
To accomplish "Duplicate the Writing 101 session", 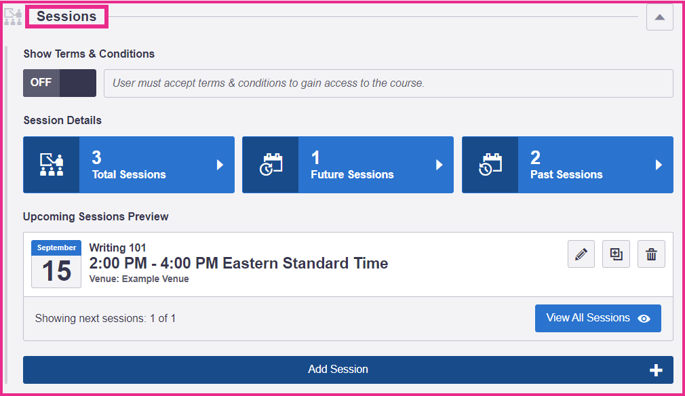I will coord(616,254).
